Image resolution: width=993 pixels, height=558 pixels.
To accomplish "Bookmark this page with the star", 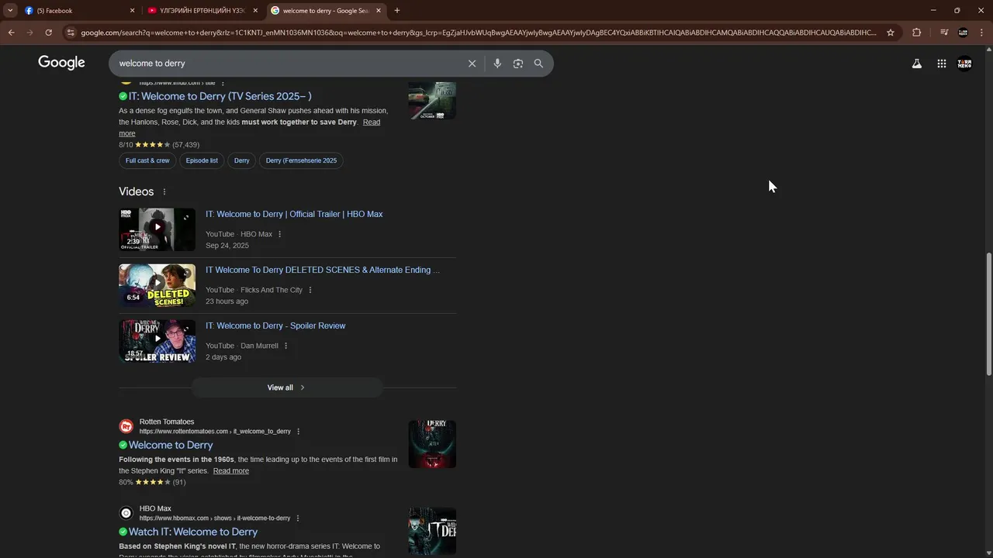I will coord(891,33).
